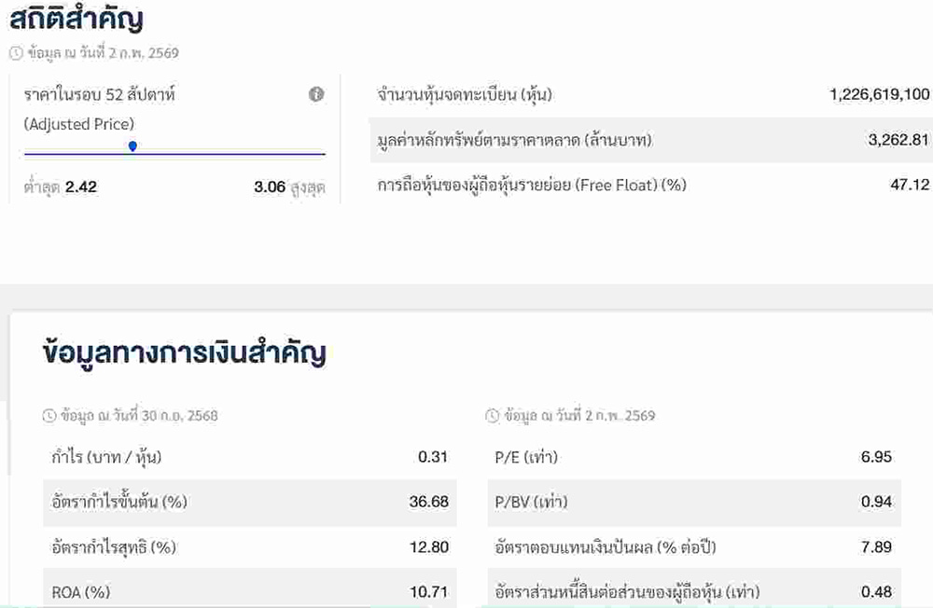
Task: Click the clock icon above the P/E row
Action: (x=493, y=416)
